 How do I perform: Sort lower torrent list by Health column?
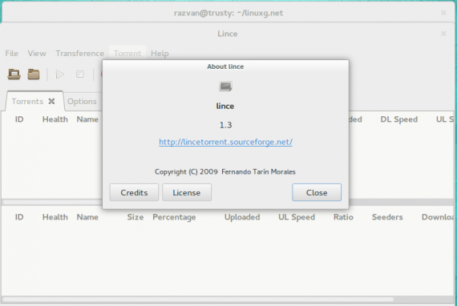55,217
